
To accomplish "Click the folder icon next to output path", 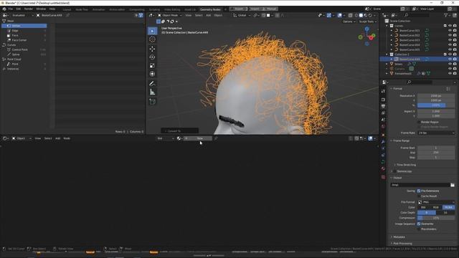I will [x=453, y=185].
